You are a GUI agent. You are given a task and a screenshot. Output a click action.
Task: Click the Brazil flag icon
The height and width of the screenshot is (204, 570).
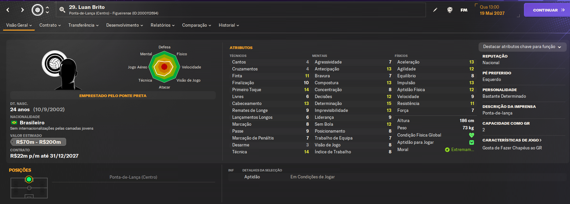click(x=14, y=122)
